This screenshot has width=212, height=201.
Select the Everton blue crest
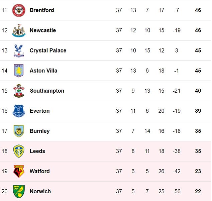click(19, 111)
